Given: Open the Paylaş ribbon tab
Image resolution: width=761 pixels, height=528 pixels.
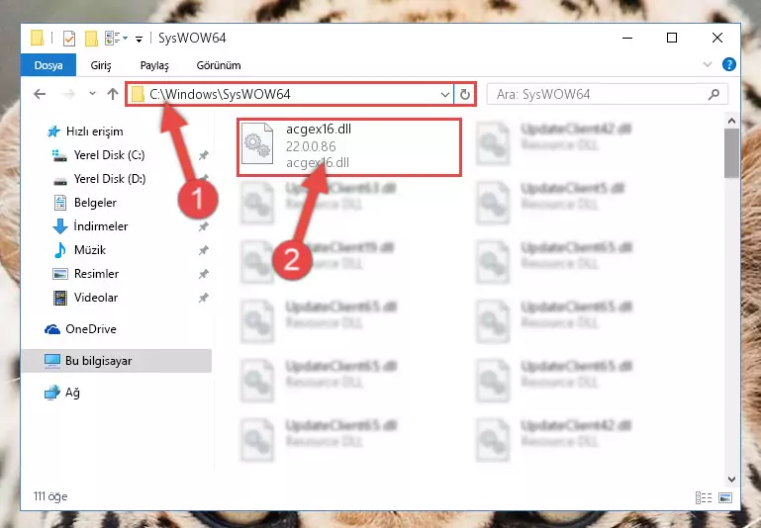Looking at the screenshot, I should pyautogui.click(x=154, y=65).
